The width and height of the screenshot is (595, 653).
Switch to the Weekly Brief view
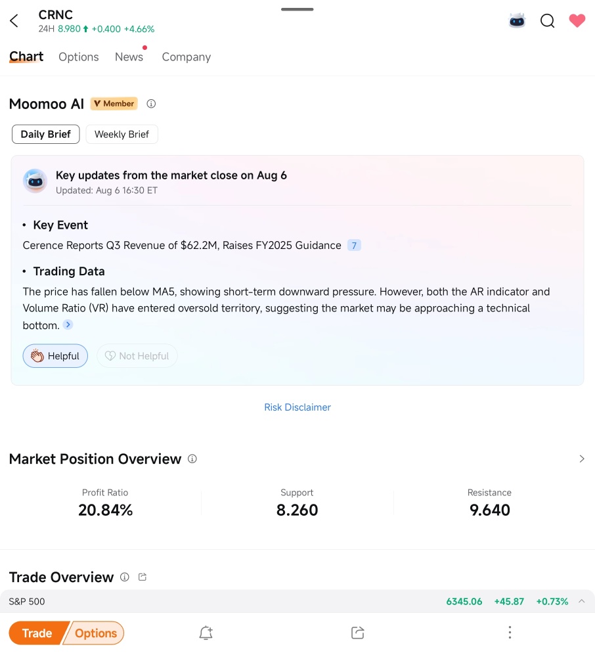tap(121, 134)
